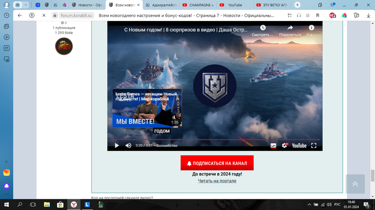
Task: Toggle video subtitles
Action: pyautogui.click(x=273, y=145)
